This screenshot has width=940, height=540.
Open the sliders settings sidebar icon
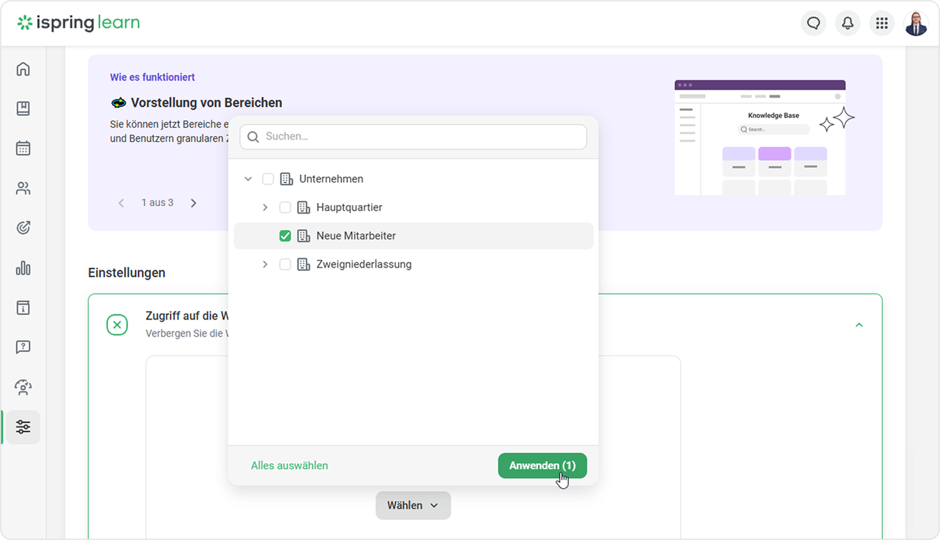[x=23, y=427]
